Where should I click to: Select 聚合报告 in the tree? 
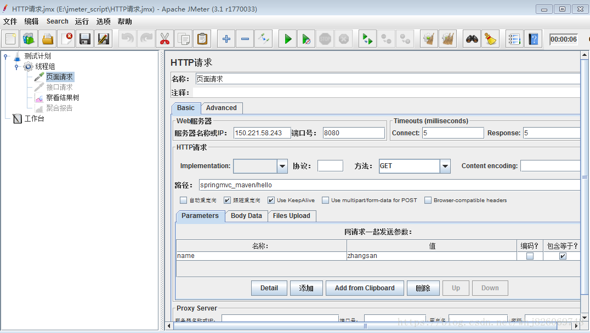click(59, 108)
